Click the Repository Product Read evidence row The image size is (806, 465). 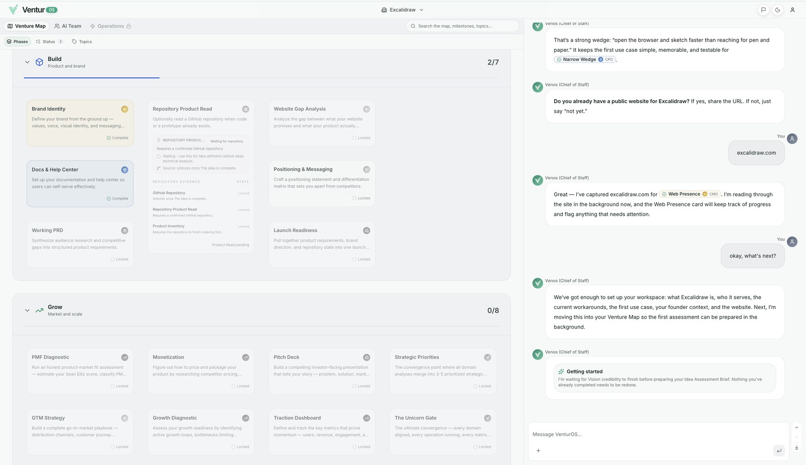point(201,212)
